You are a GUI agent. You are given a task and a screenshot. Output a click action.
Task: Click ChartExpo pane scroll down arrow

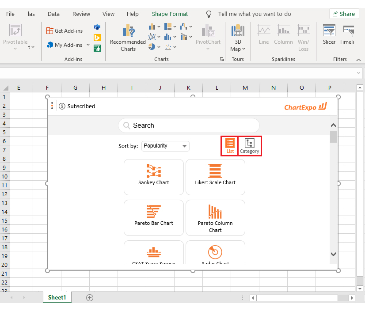click(x=333, y=254)
